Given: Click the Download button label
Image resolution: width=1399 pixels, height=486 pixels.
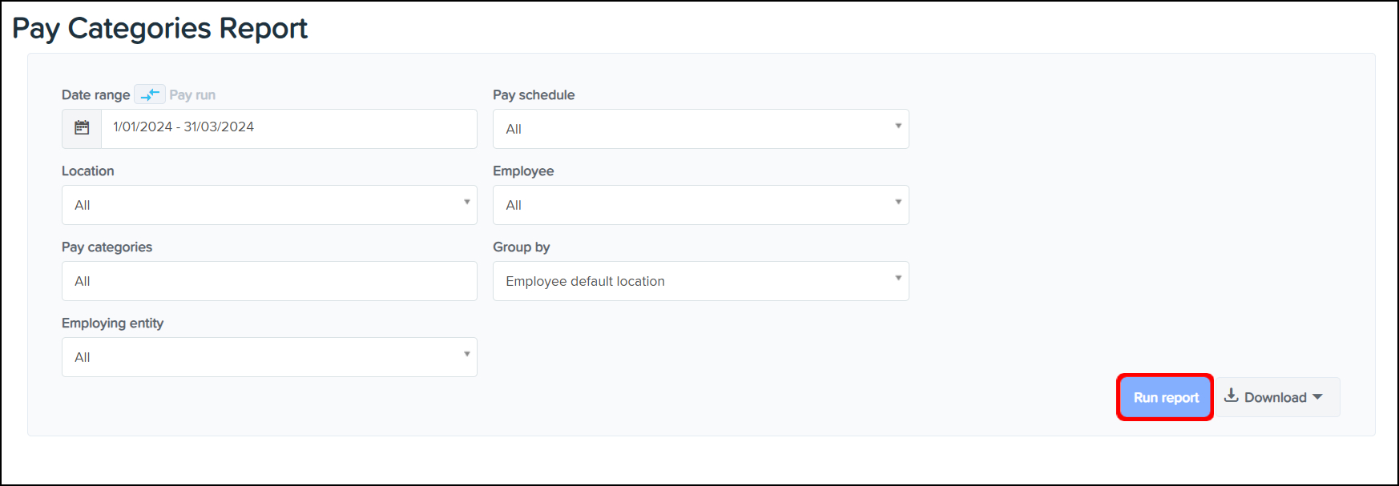Looking at the screenshot, I should (x=1275, y=398).
